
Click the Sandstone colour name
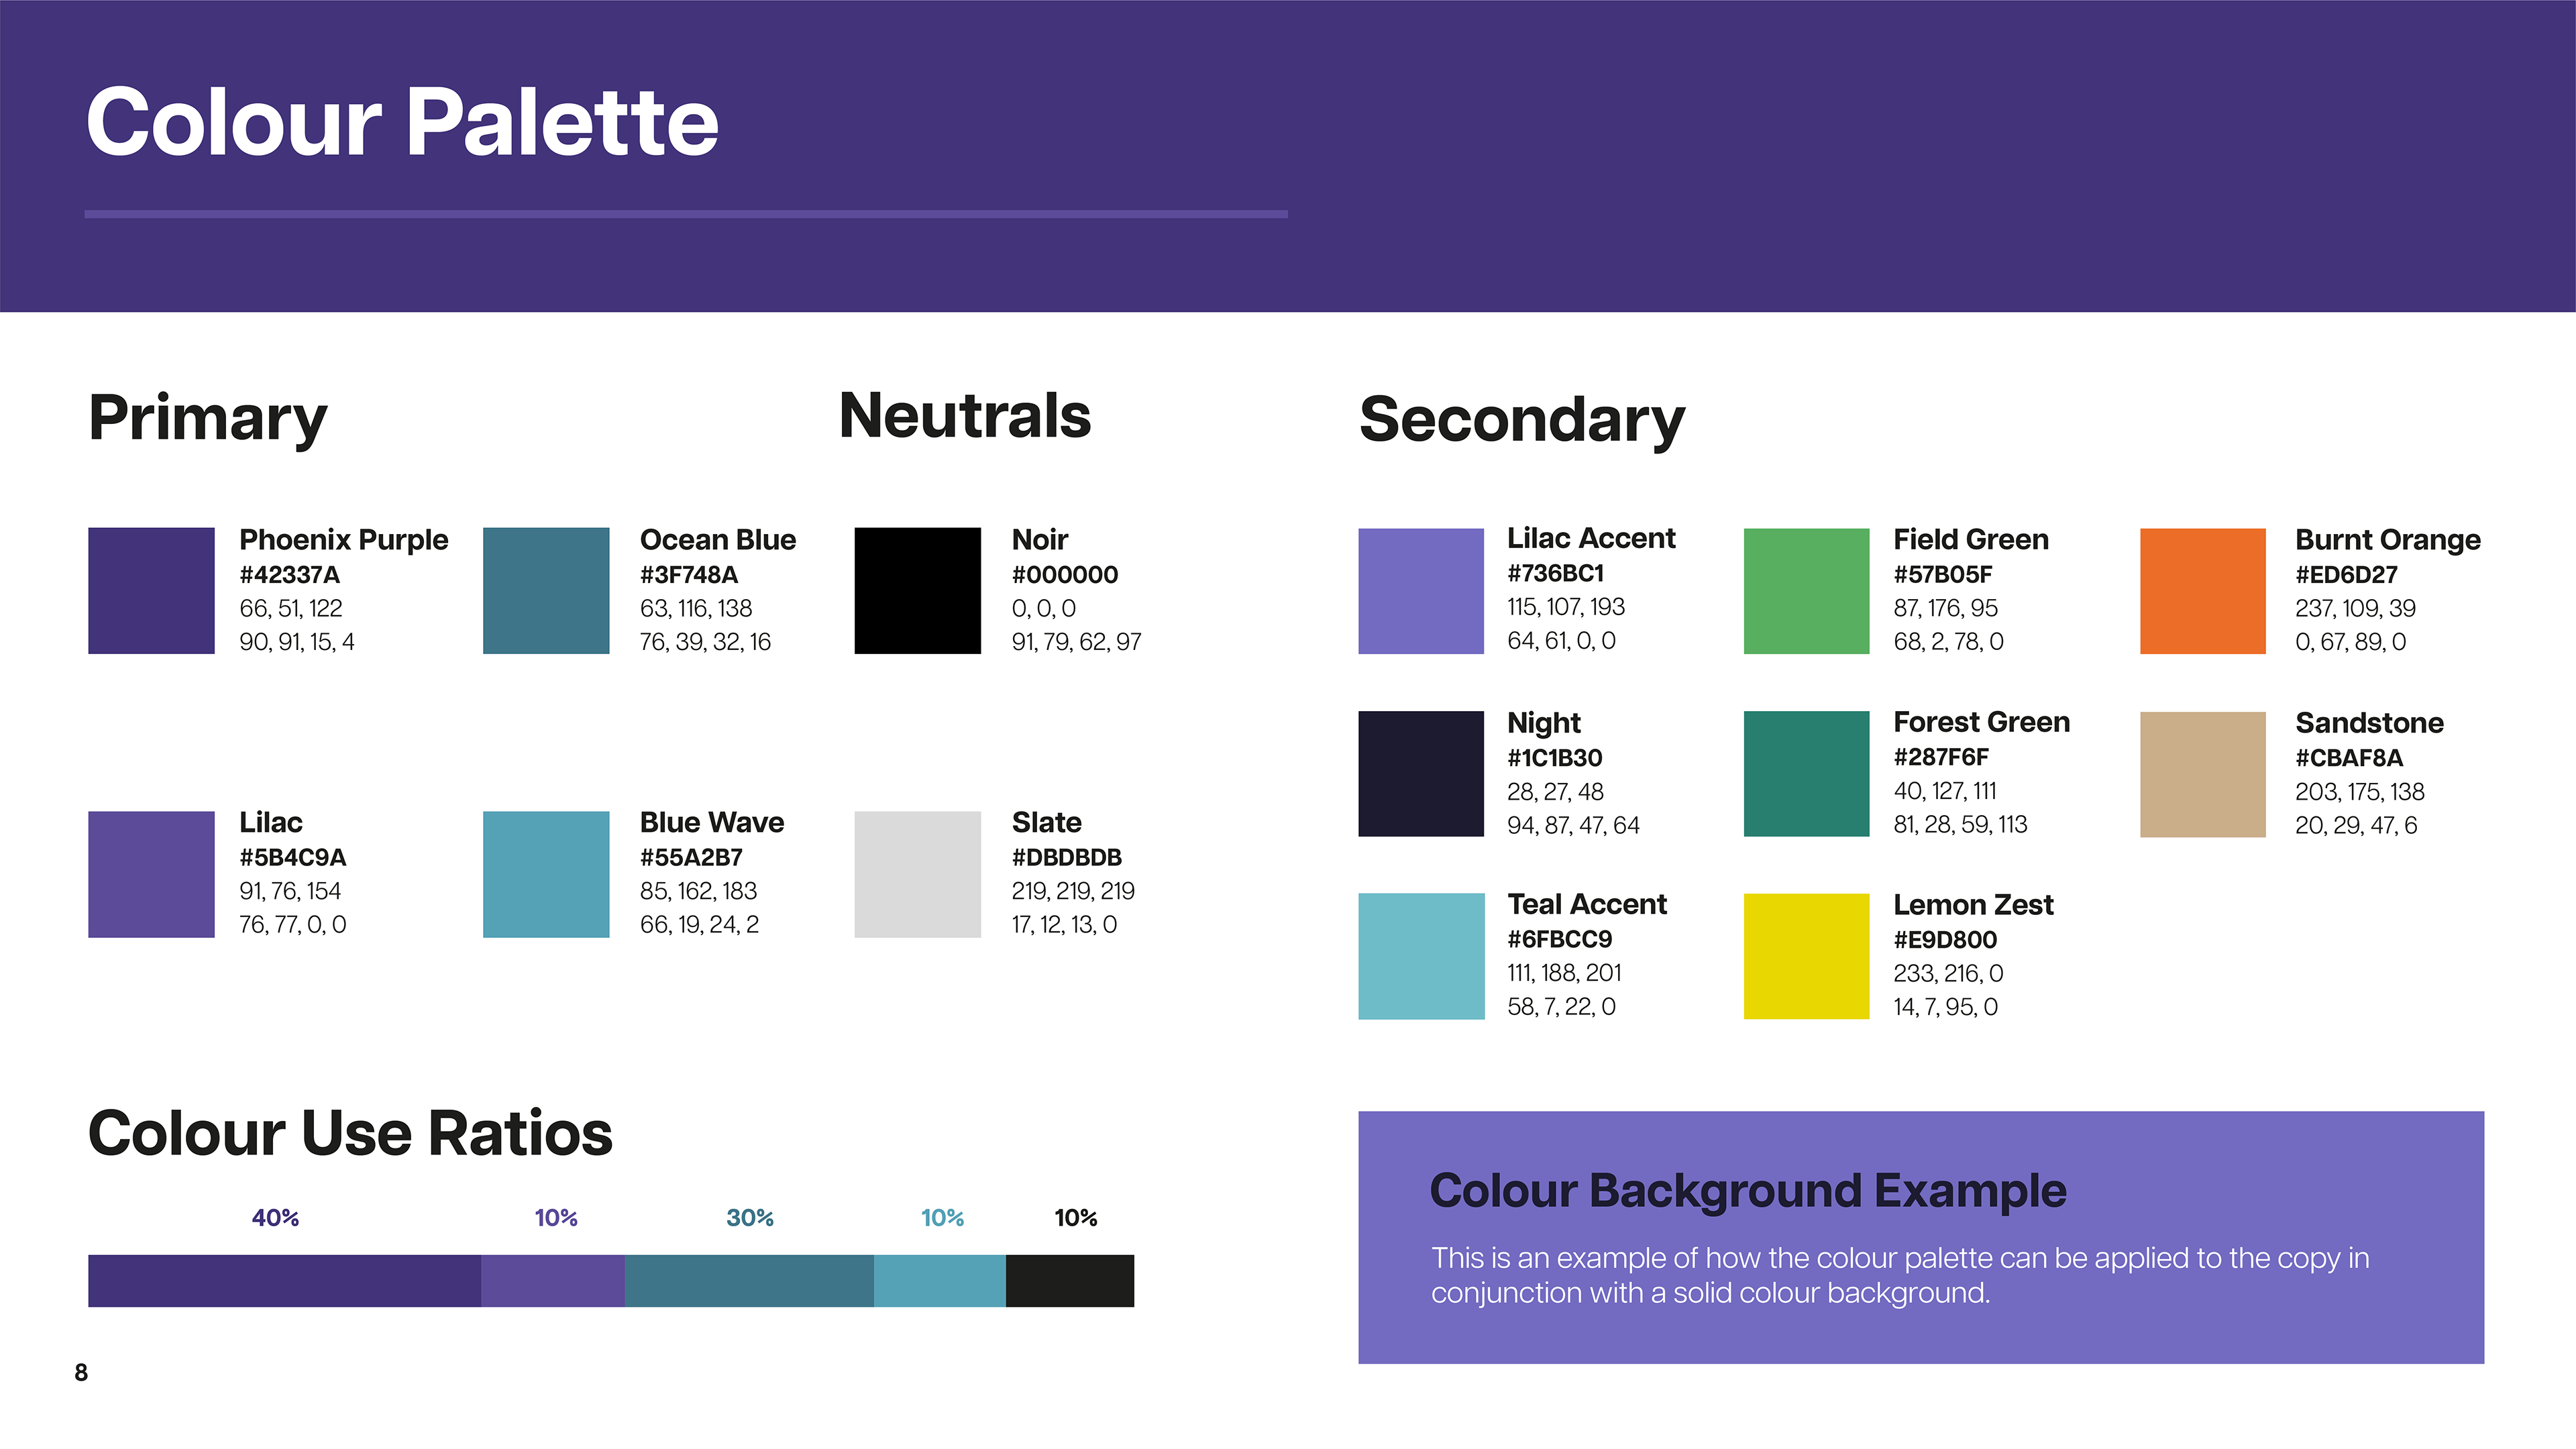point(2370,723)
